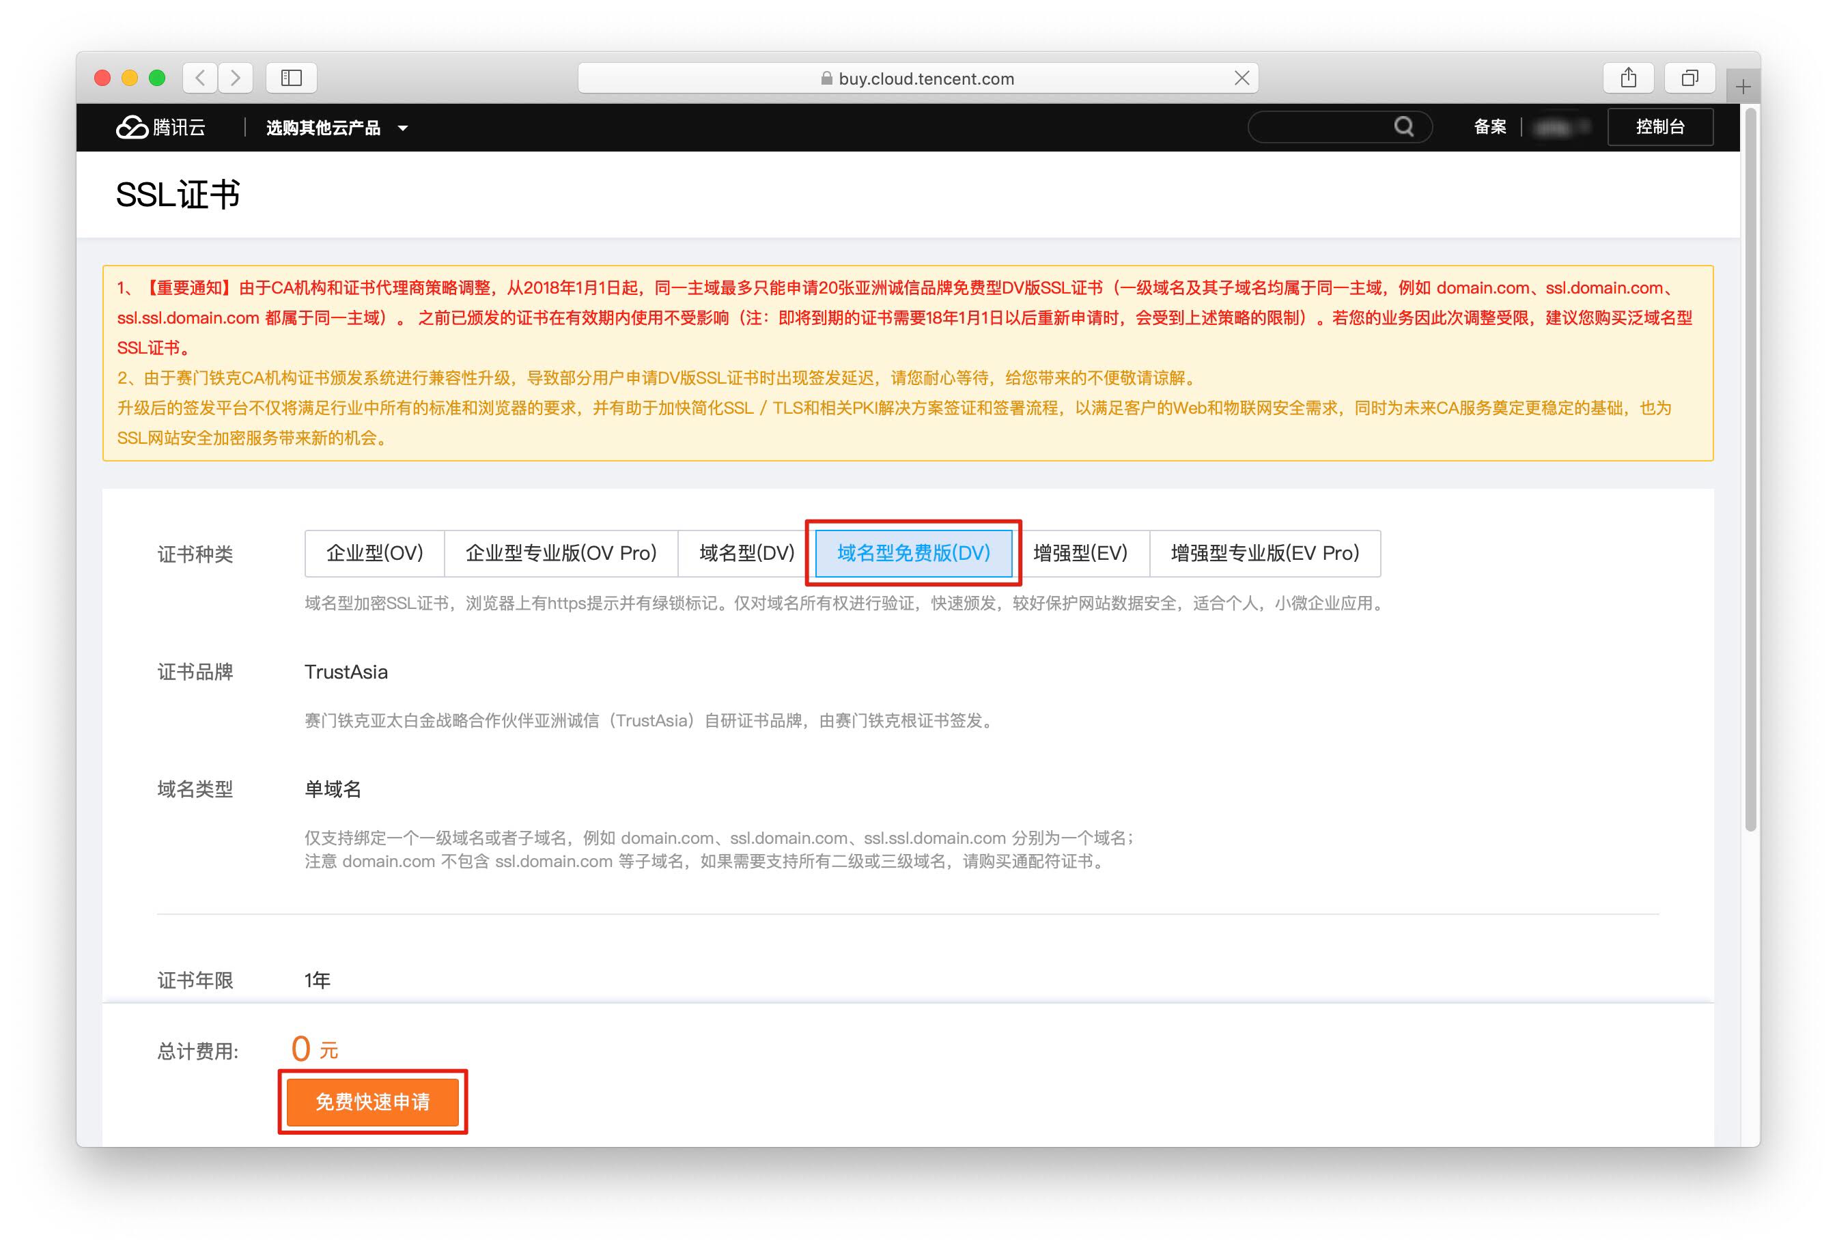Click the 免费快速申请 button
Image resolution: width=1837 pixels, height=1248 pixels.
click(373, 1102)
